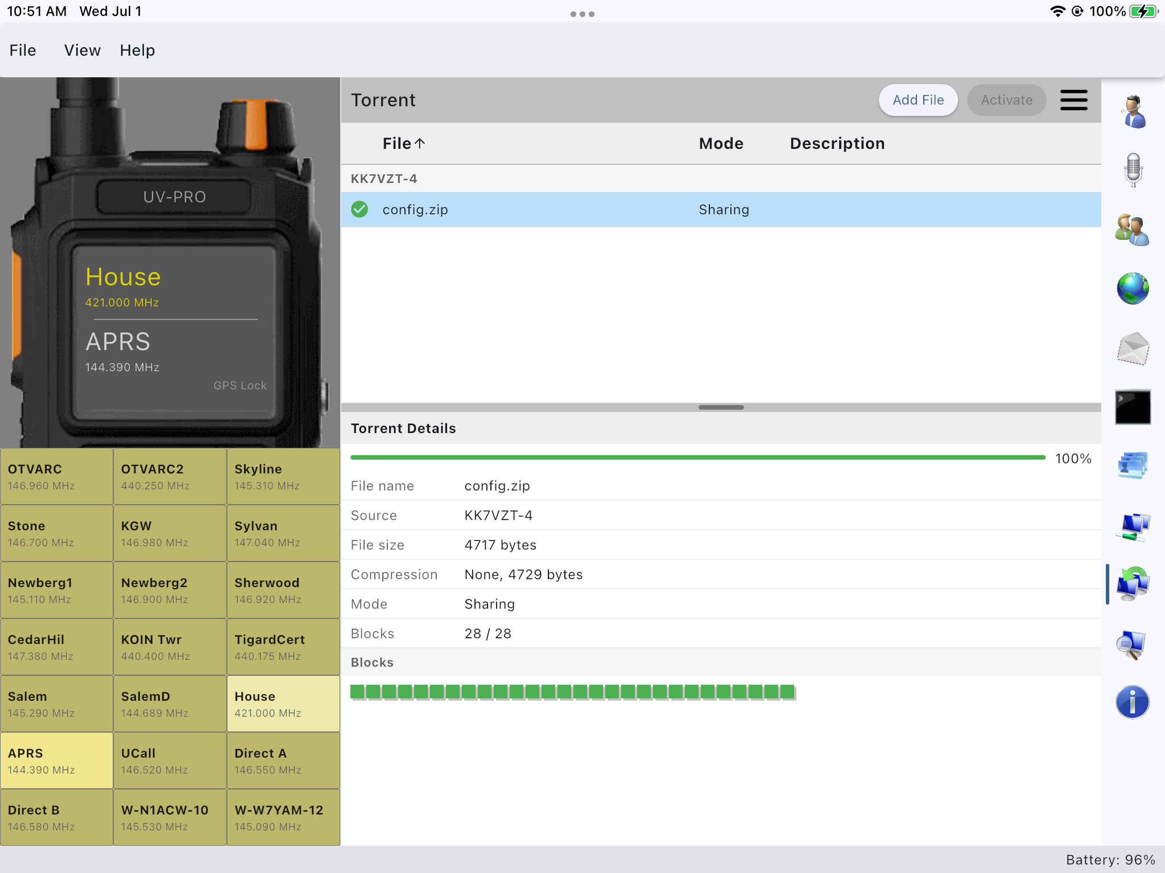Select the W-W7YAM-12 channel
The height and width of the screenshot is (873, 1165).
pyautogui.click(x=283, y=817)
